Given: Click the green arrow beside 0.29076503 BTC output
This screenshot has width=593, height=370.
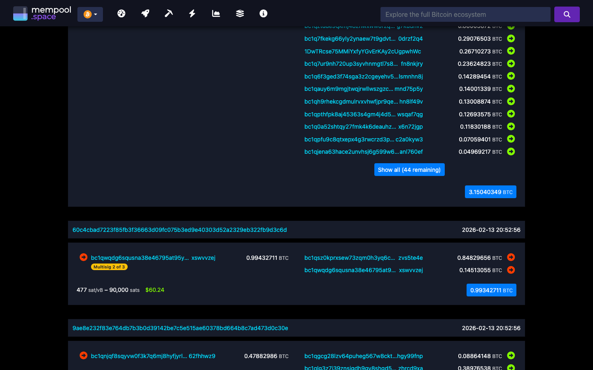Looking at the screenshot, I should (x=511, y=39).
